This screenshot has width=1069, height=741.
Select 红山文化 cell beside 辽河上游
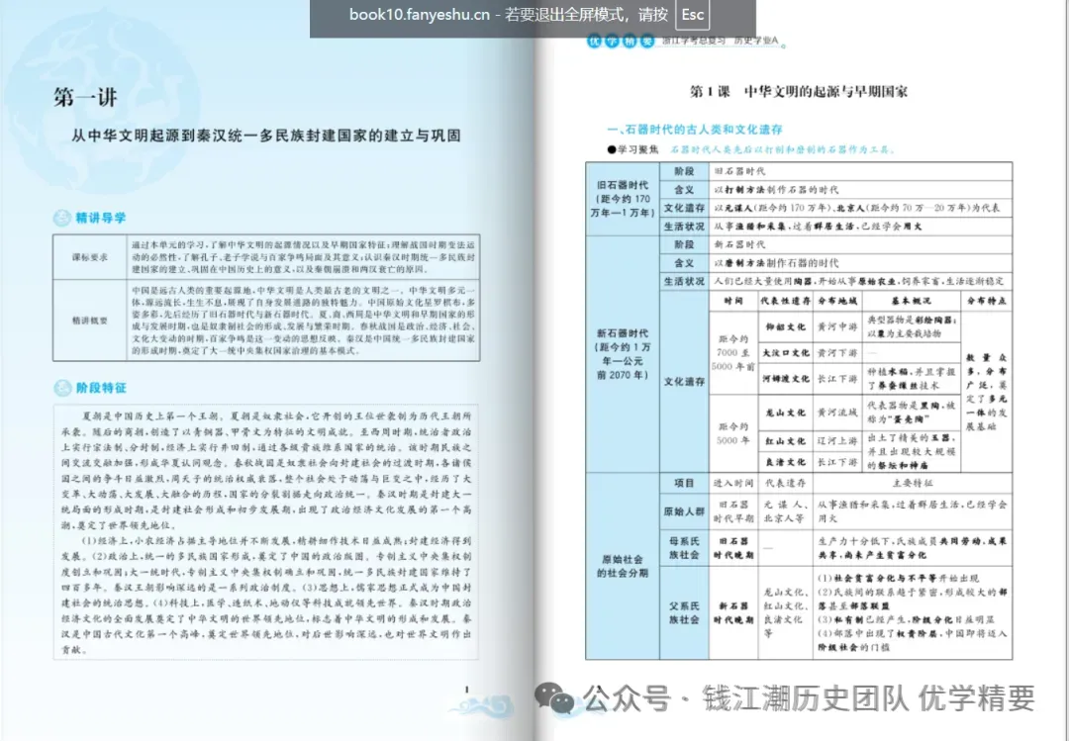(x=786, y=441)
